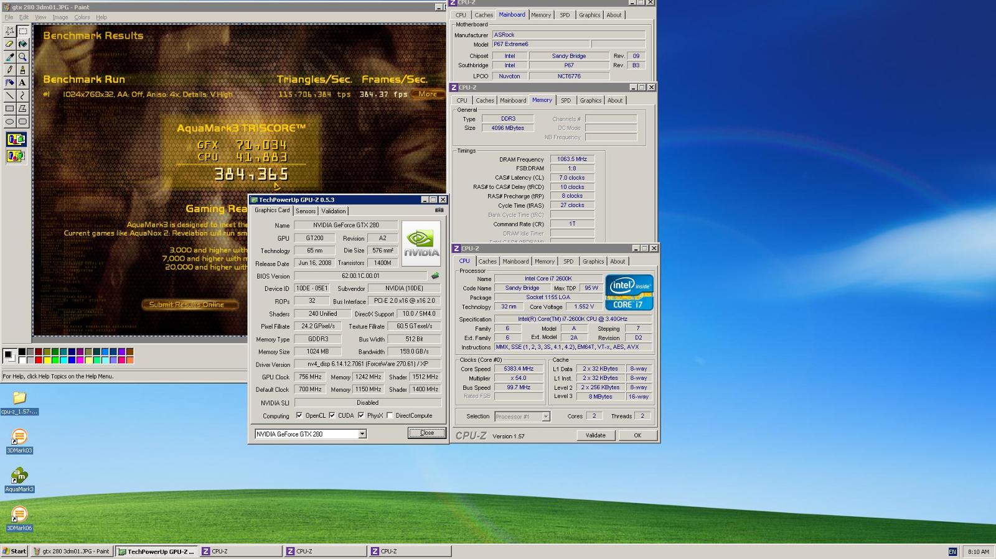This screenshot has width=996, height=559.
Task: Open the Colors menu in Paint
Action: click(82, 17)
